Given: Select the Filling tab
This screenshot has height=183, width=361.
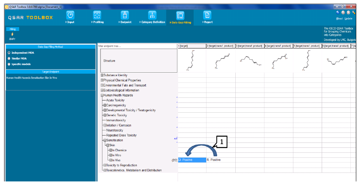Looking at the screenshot, I should click(13, 29).
